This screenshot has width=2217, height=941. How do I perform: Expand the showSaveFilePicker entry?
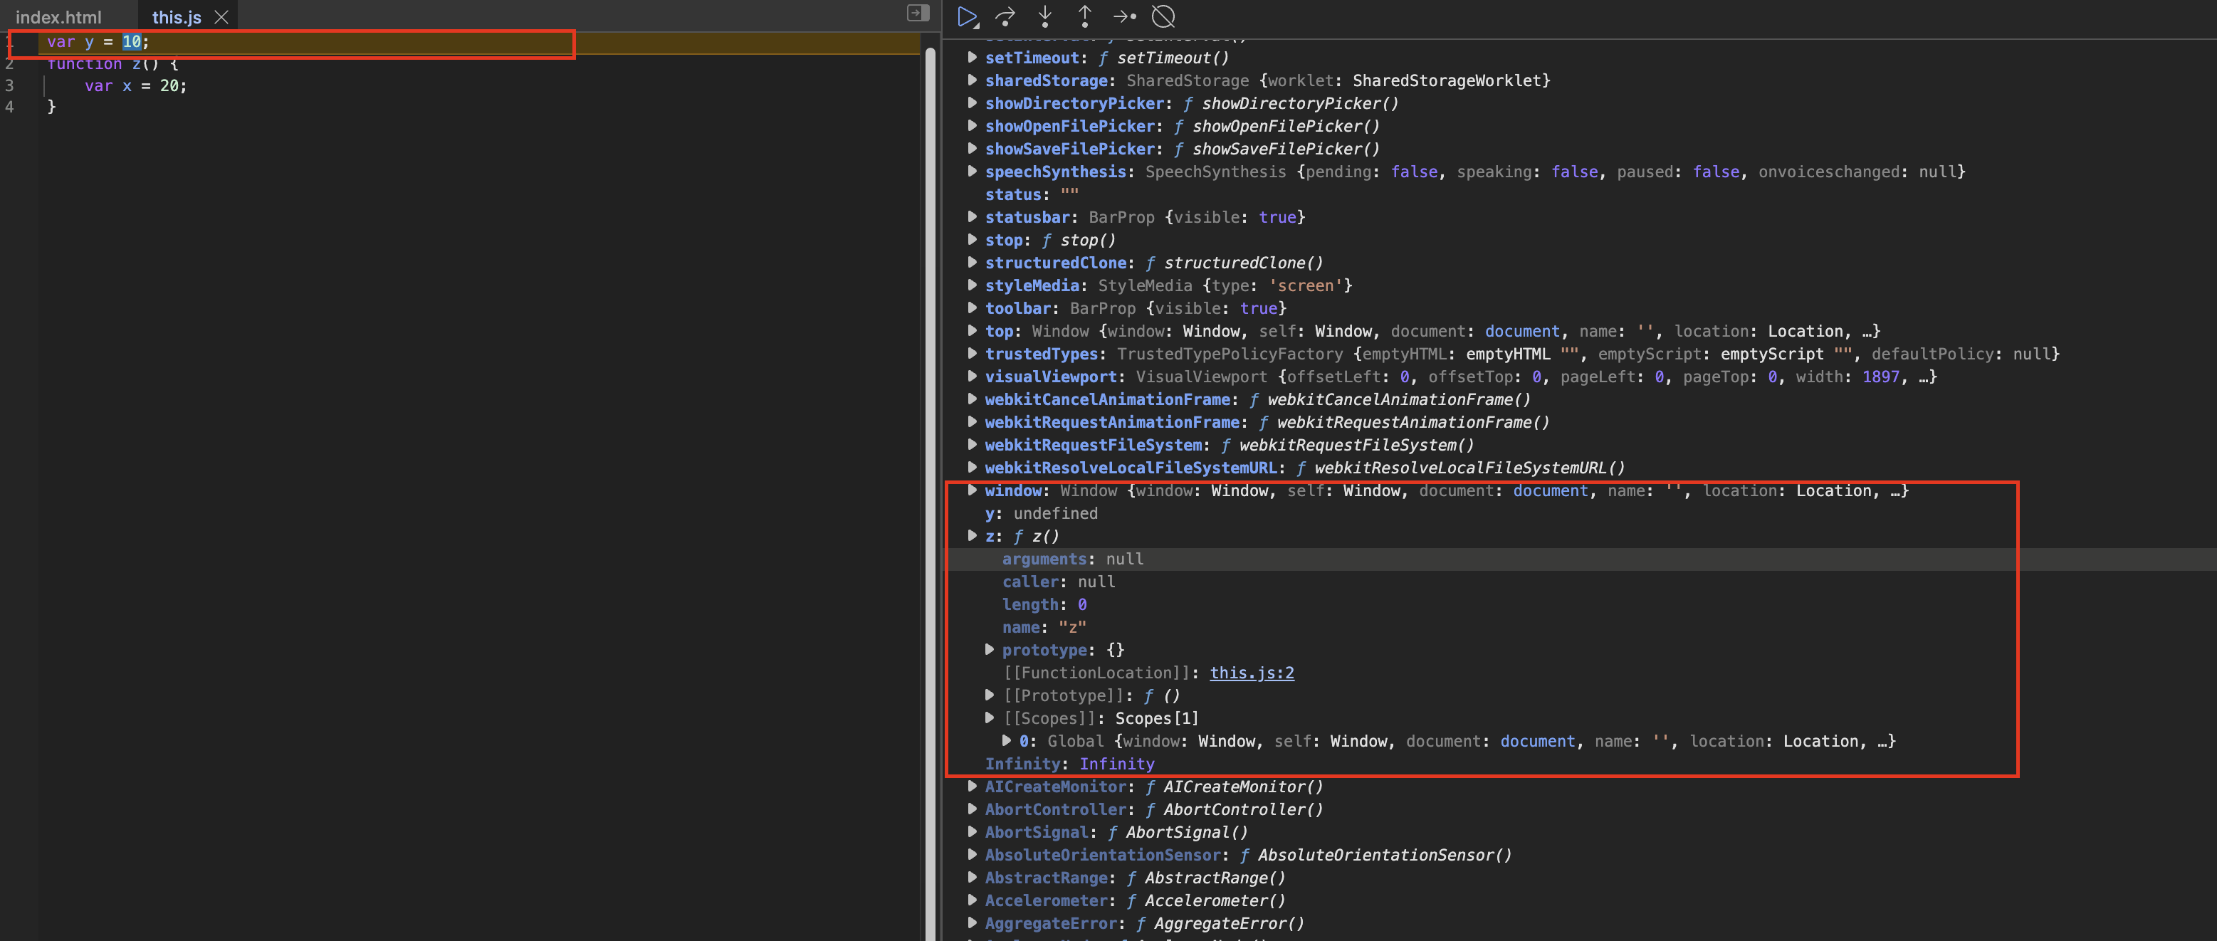click(x=972, y=149)
